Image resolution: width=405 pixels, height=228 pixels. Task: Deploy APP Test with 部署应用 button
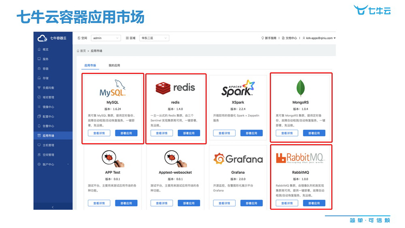coord(126,203)
